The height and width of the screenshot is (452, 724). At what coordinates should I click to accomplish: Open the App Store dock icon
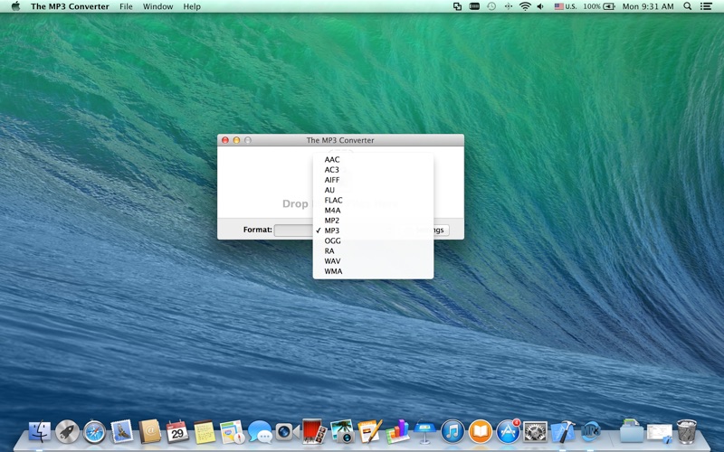coord(509,432)
